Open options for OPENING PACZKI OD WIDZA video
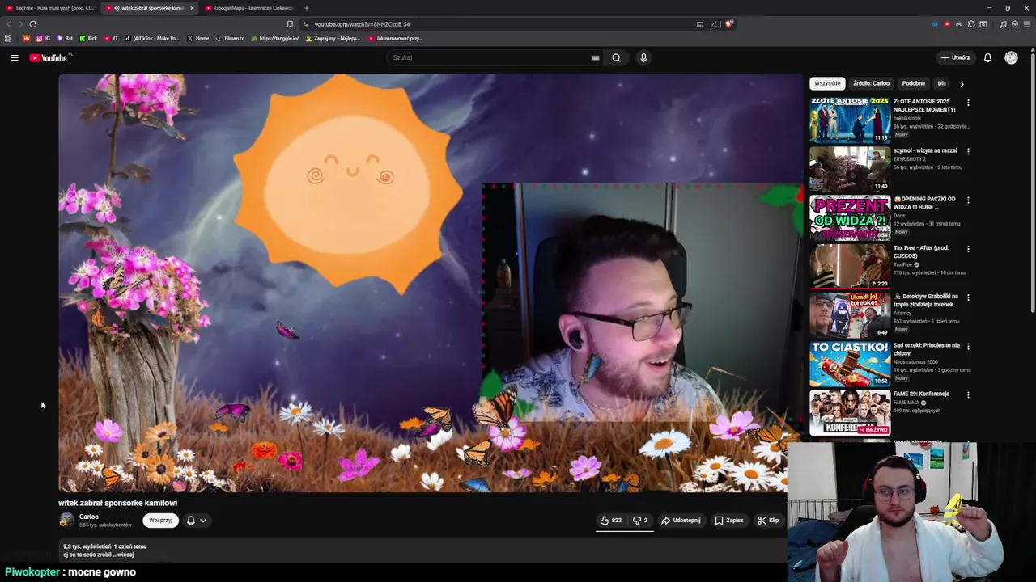The width and height of the screenshot is (1036, 582). pyautogui.click(x=968, y=200)
